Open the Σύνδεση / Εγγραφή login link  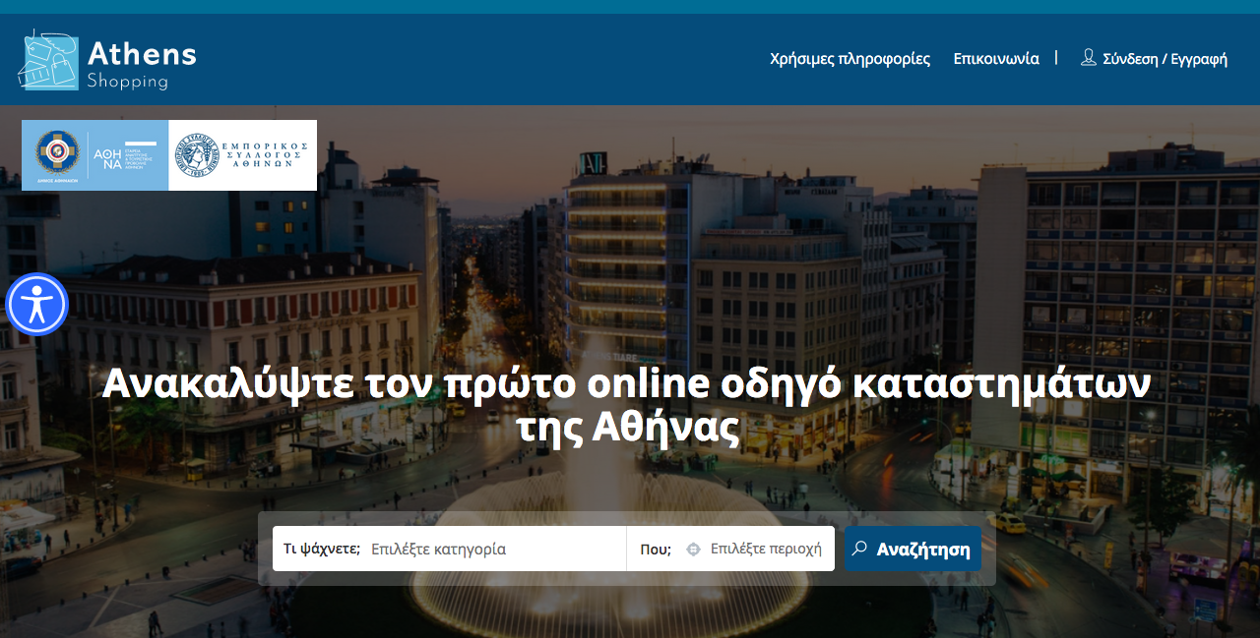point(1165,59)
